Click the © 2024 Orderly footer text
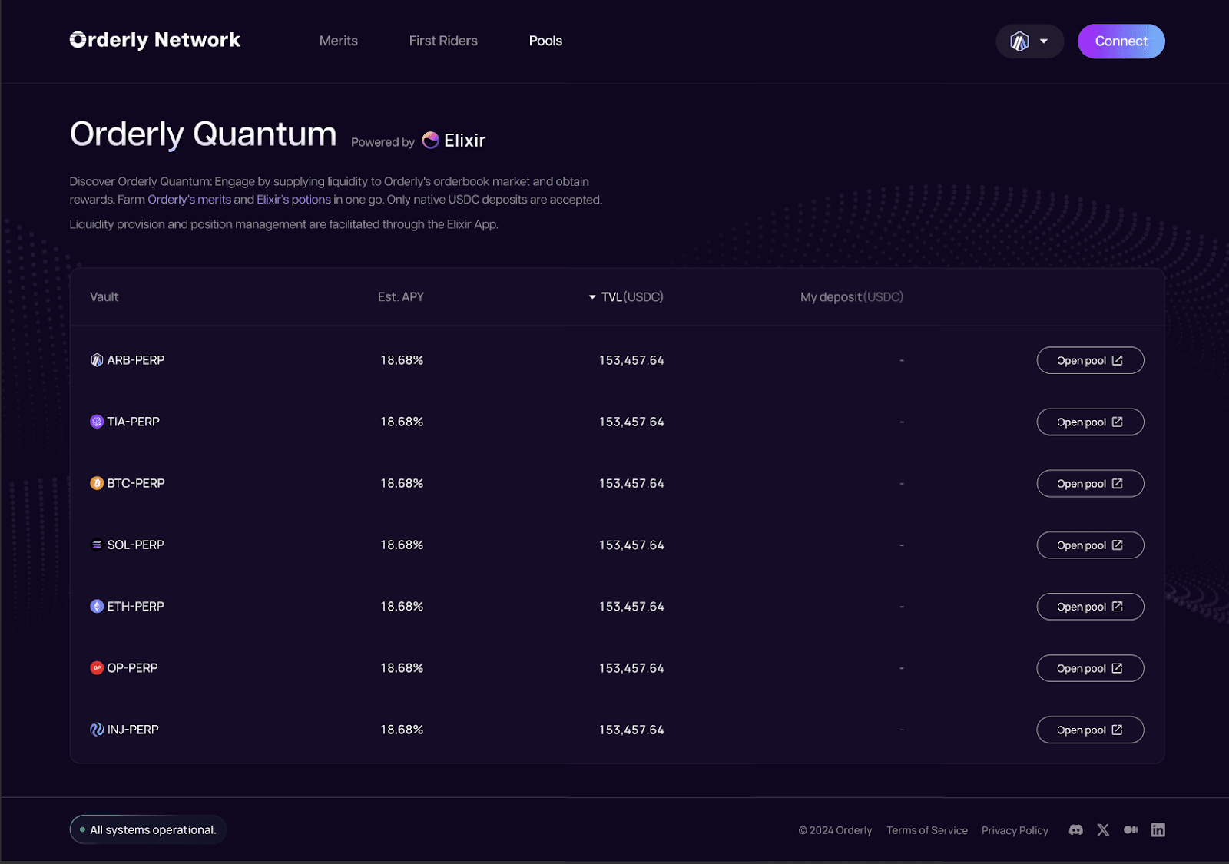Image resolution: width=1229 pixels, height=864 pixels. pyautogui.click(x=835, y=830)
